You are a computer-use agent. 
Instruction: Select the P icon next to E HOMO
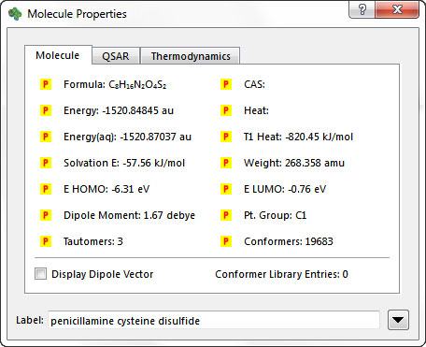(x=46, y=189)
